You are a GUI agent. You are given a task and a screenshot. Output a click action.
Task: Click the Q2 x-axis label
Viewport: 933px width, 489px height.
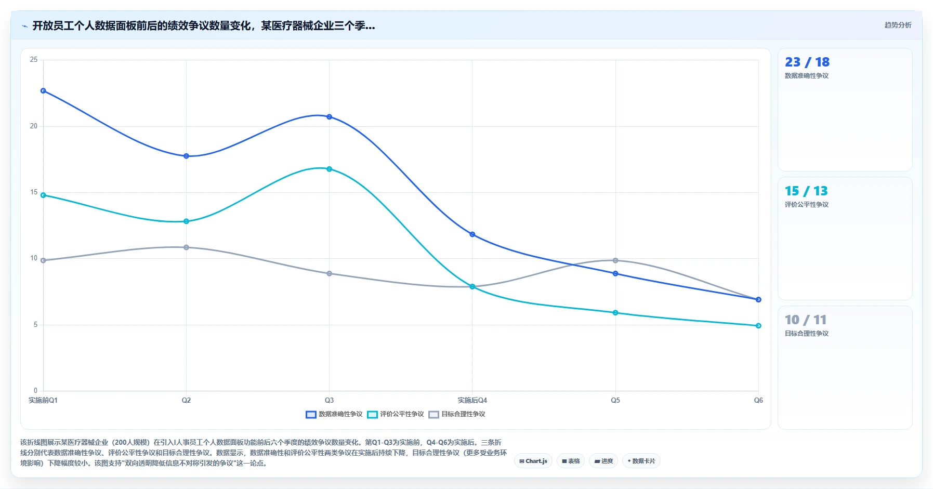pyautogui.click(x=186, y=401)
